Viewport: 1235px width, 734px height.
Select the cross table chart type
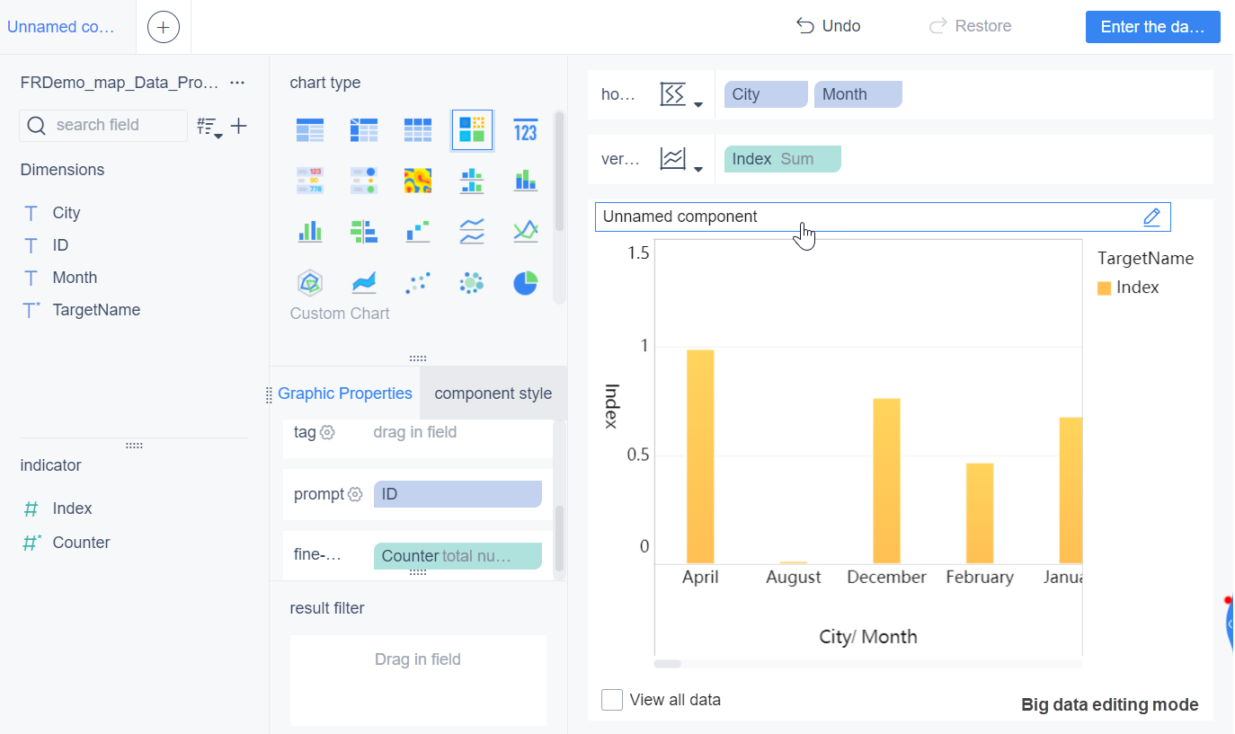[x=364, y=131]
